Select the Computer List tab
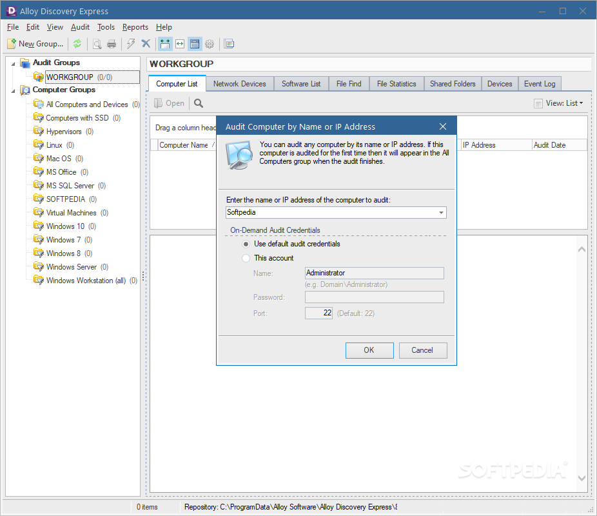This screenshot has height=516, width=597. tap(177, 84)
